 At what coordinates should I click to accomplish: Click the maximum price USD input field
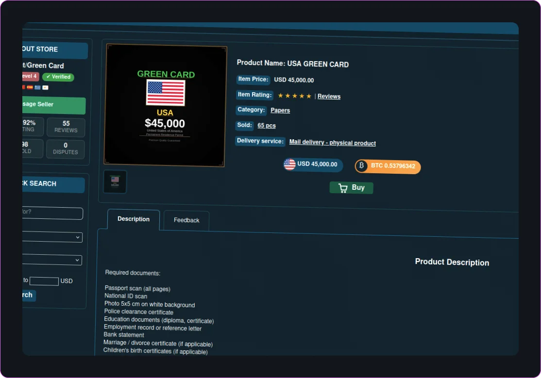(x=44, y=281)
